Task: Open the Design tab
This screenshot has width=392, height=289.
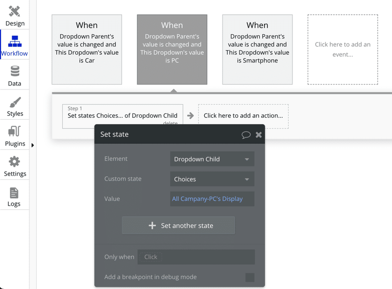Action: click(x=15, y=16)
